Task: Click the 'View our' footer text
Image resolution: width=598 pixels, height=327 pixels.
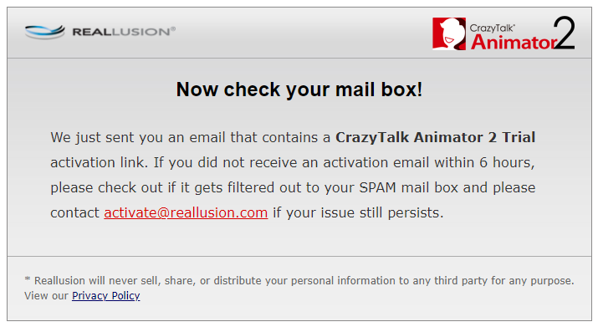Action: coord(46,296)
